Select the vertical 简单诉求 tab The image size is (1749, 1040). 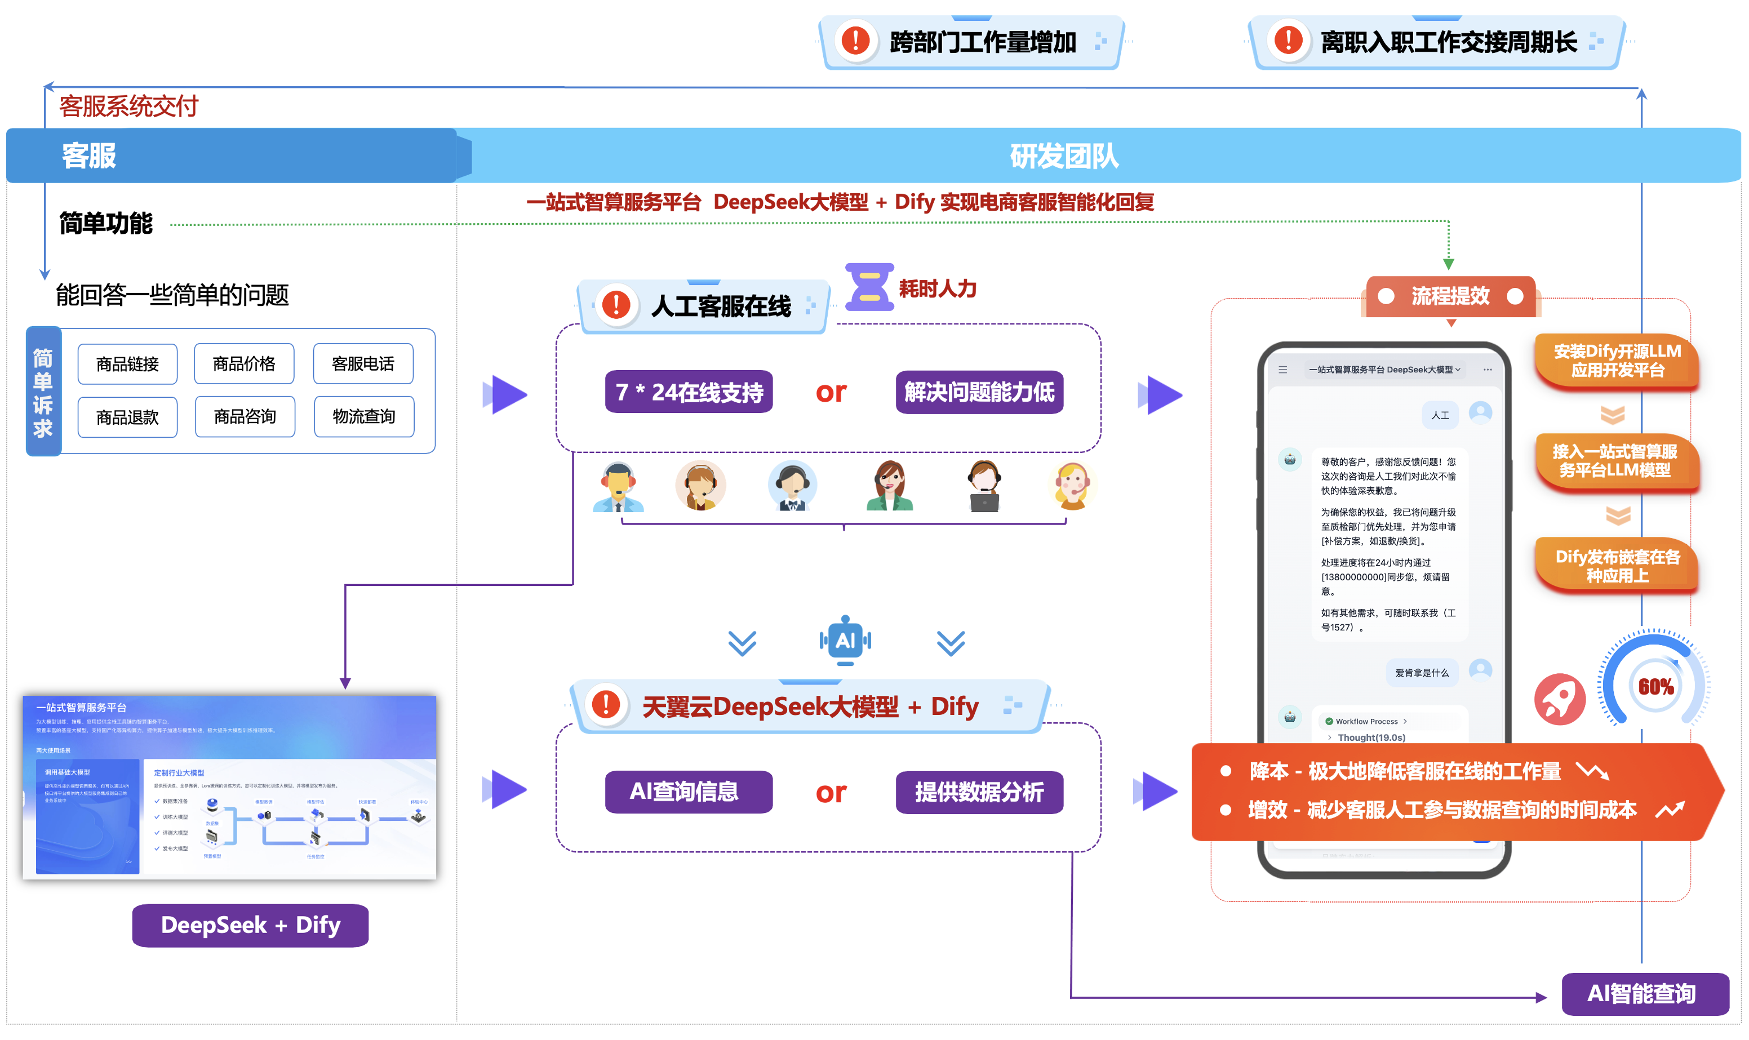click(43, 392)
